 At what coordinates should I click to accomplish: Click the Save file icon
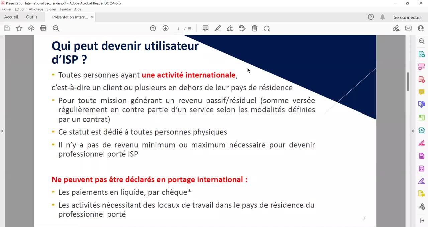tap(7, 28)
